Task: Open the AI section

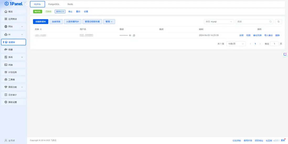Action: pyautogui.click(x=13, y=34)
